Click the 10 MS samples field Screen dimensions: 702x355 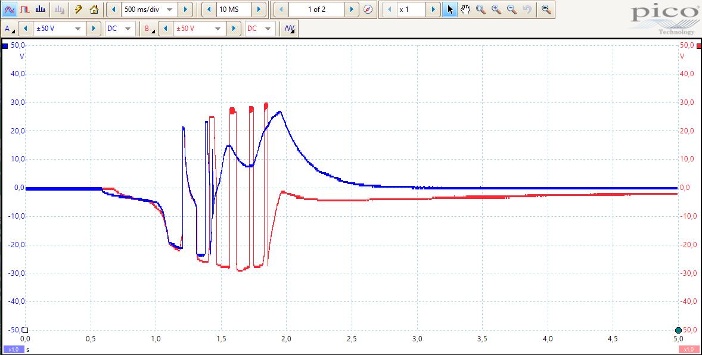[x=233, y=9]
